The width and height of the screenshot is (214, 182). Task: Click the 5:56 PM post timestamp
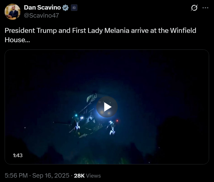pyautogui.click(x=16, y=176)
